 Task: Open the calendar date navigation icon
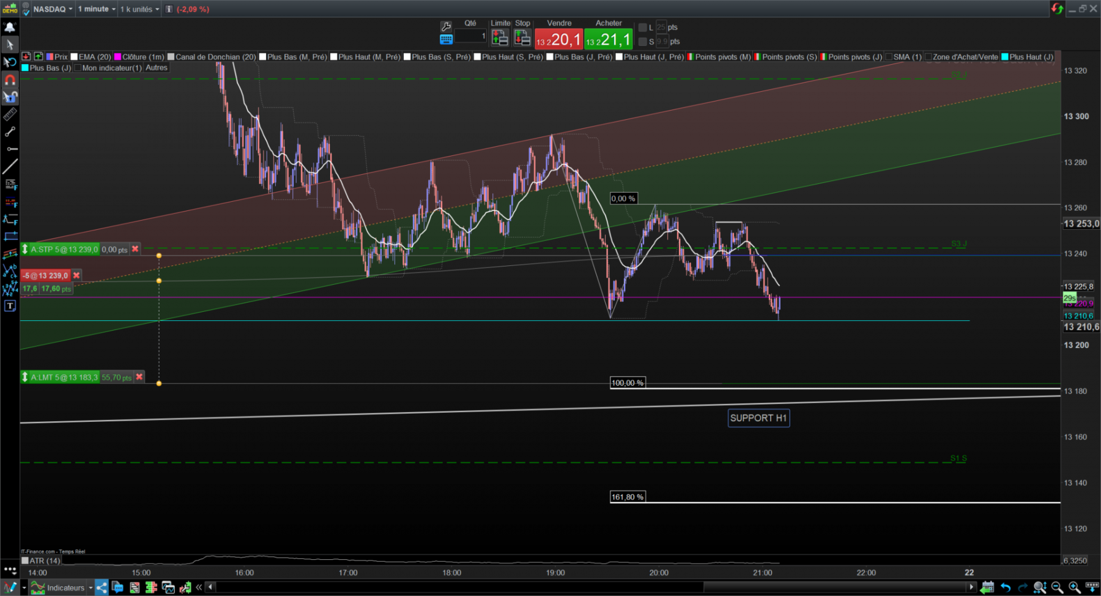987,587
